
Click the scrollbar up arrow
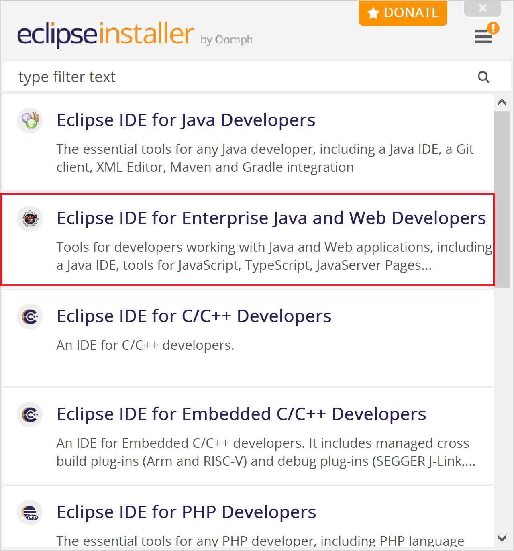[502, 102]
